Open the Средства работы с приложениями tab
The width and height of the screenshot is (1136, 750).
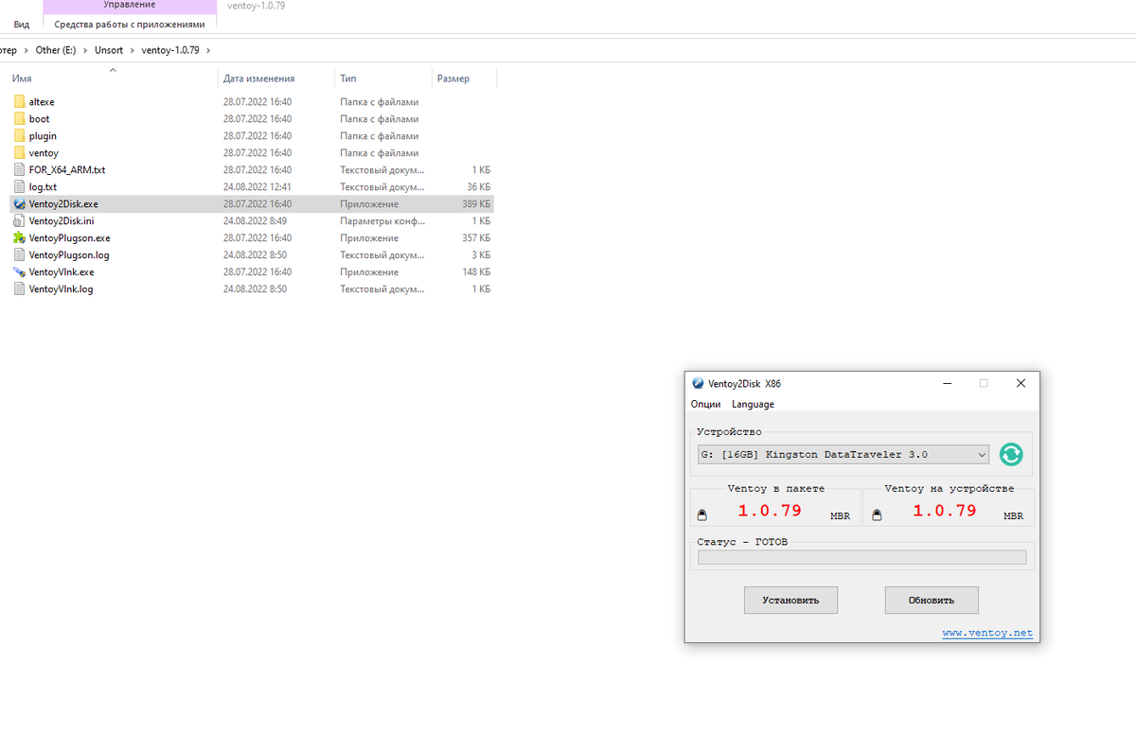pos(129,25)
